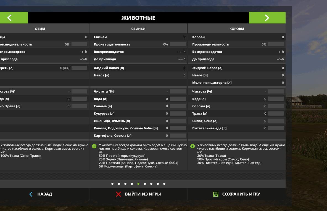
Task: Jump to the last page indicator dot
Action: pos(164,184)
